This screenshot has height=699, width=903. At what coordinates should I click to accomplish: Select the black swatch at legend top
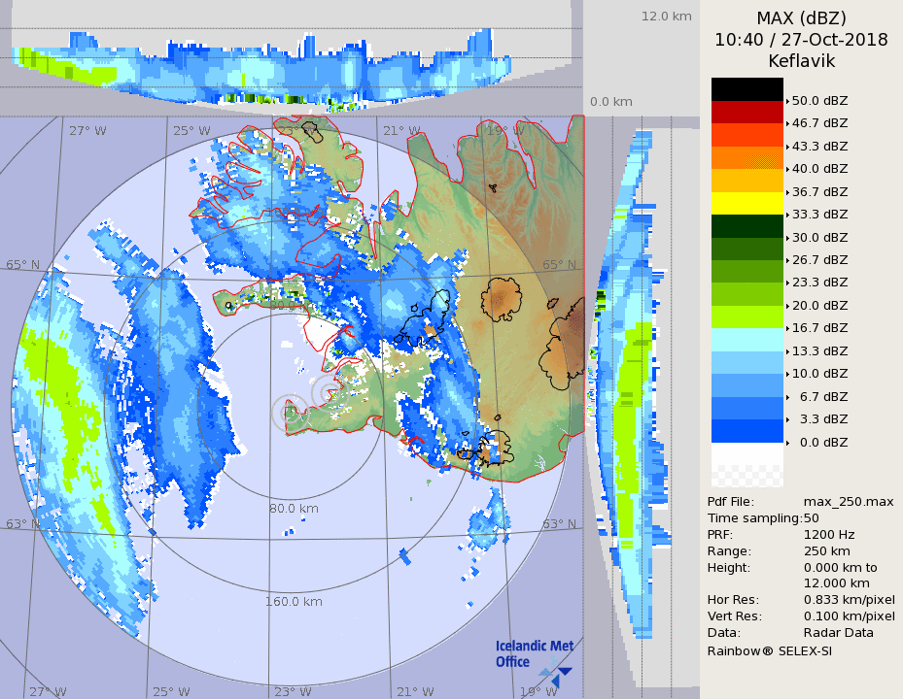point(747,89)
